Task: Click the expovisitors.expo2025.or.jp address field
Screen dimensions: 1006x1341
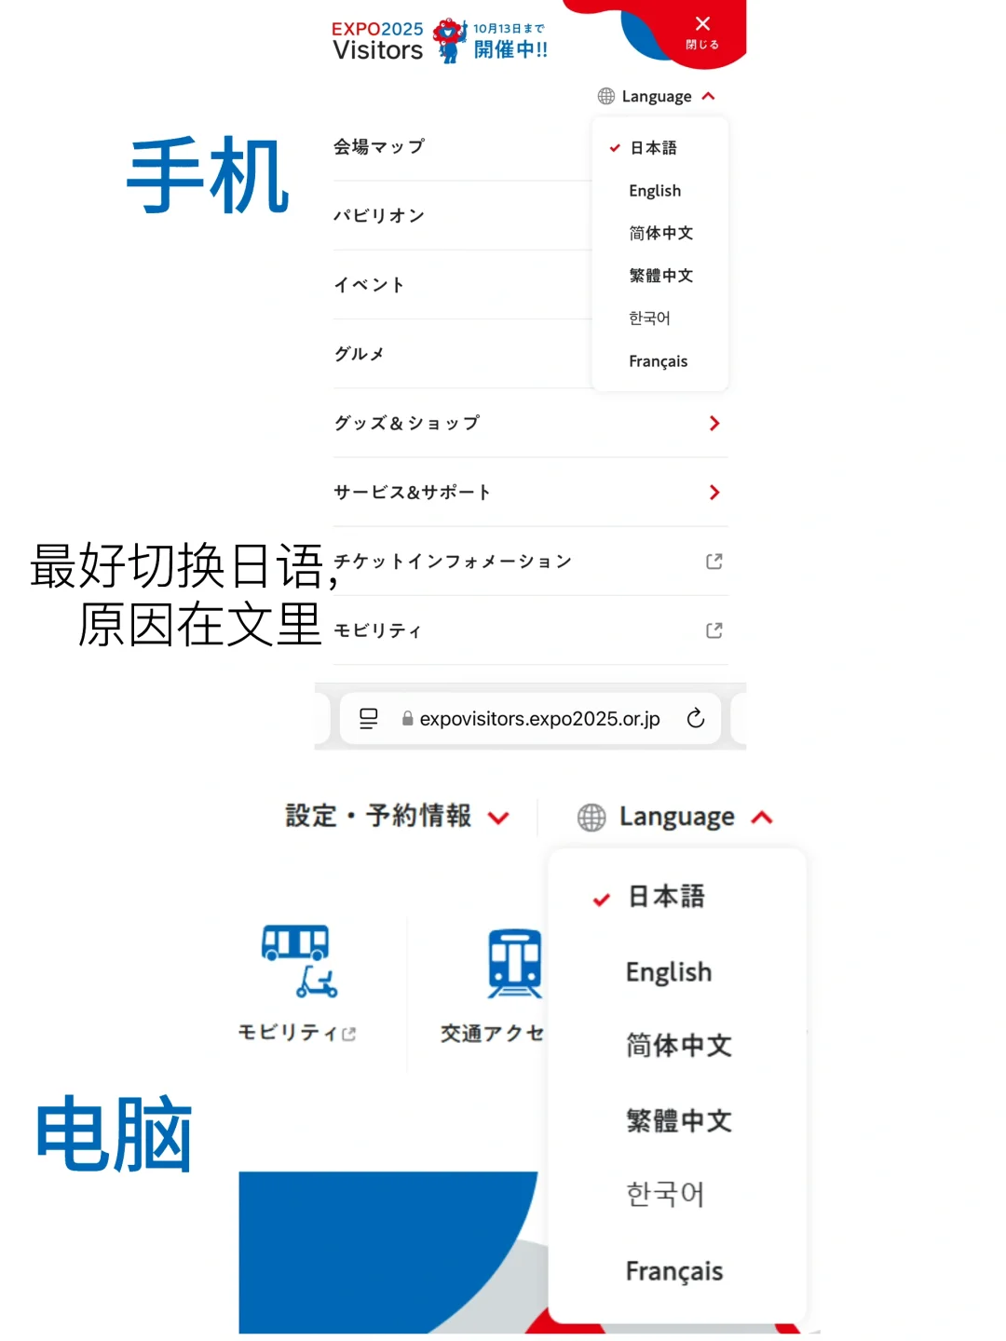Action: coord(540,718)
